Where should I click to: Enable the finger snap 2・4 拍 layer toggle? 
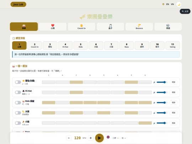(x=18, y=82)
